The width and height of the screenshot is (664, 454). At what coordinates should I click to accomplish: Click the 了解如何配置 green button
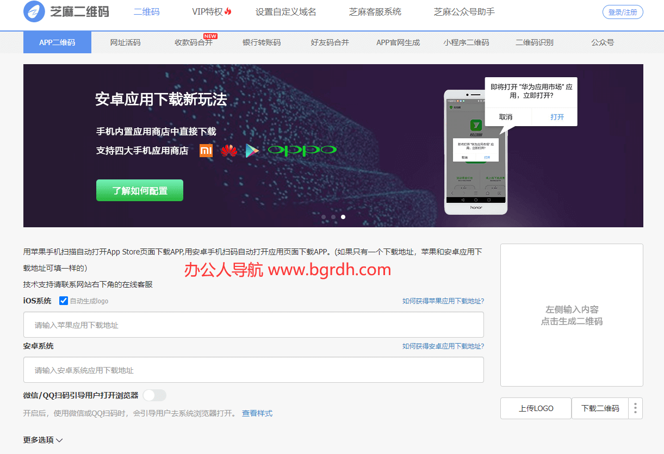pos(140,191)
